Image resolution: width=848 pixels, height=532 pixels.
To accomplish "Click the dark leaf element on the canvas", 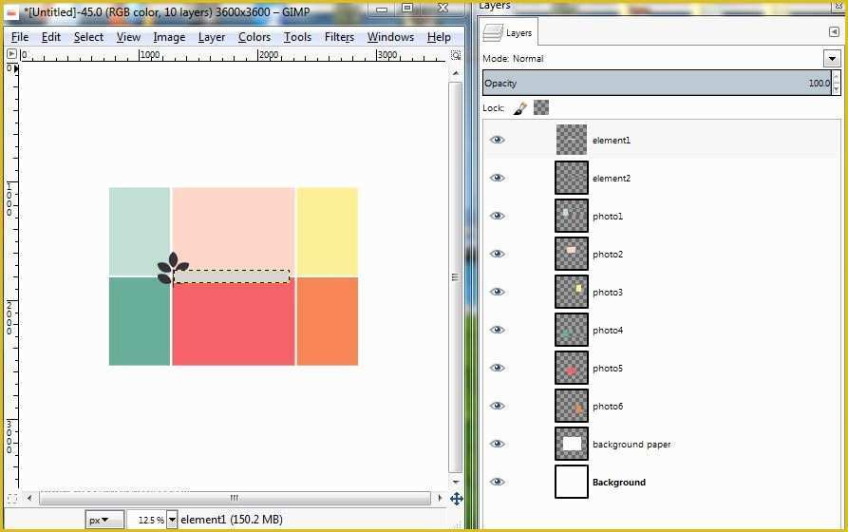I will [x=172, y=267].
